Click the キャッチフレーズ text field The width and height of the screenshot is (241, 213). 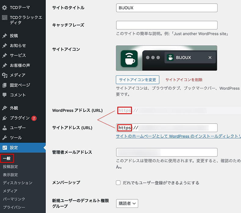[x=167, y=25]
